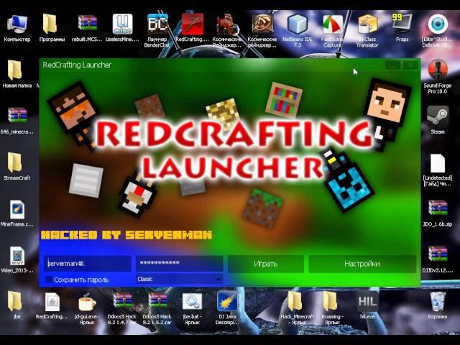This screenshot has width=460, height=345.
Task: Select the Video_2013 WMV file icon
Action: [17, 256]
